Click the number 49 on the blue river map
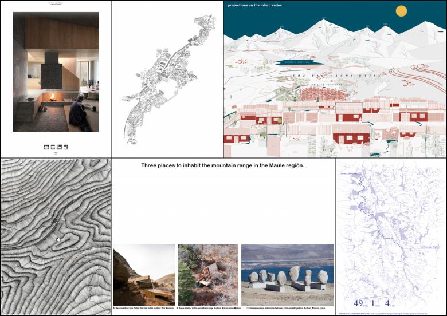Viewport: 447px width, 316px height. (358, 303)
